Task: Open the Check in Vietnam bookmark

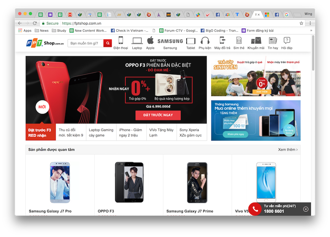Action: [130, 31]
